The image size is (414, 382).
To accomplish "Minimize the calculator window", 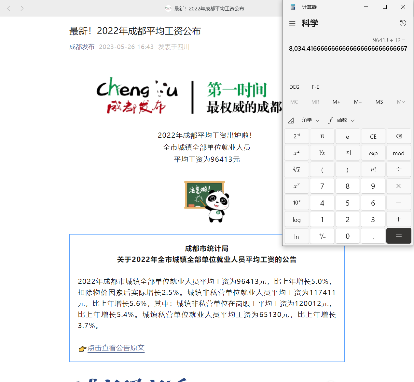I will [x=366, y=7].
